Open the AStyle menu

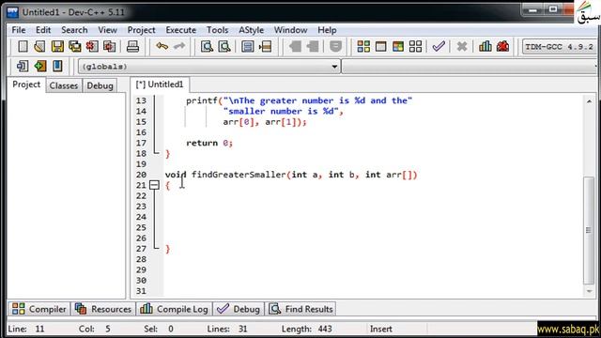click(252, 30)
